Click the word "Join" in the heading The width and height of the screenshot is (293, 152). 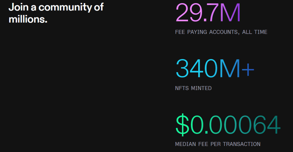point(18,7)
